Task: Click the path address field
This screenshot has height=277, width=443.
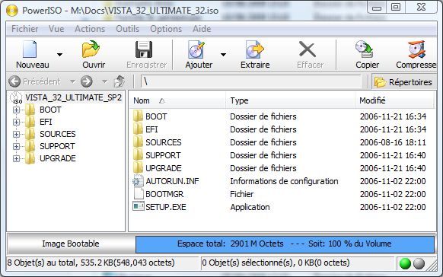Action: click(x=251, y=81)
